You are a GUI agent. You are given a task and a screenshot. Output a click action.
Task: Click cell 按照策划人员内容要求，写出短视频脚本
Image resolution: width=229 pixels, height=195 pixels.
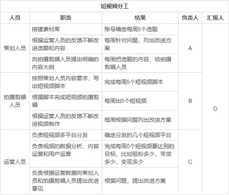click(66, 82)
